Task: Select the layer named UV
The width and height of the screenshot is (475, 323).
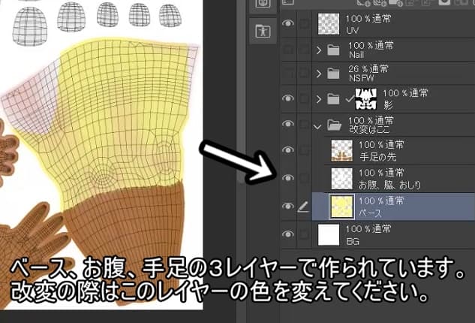Action: pos(353,31)
